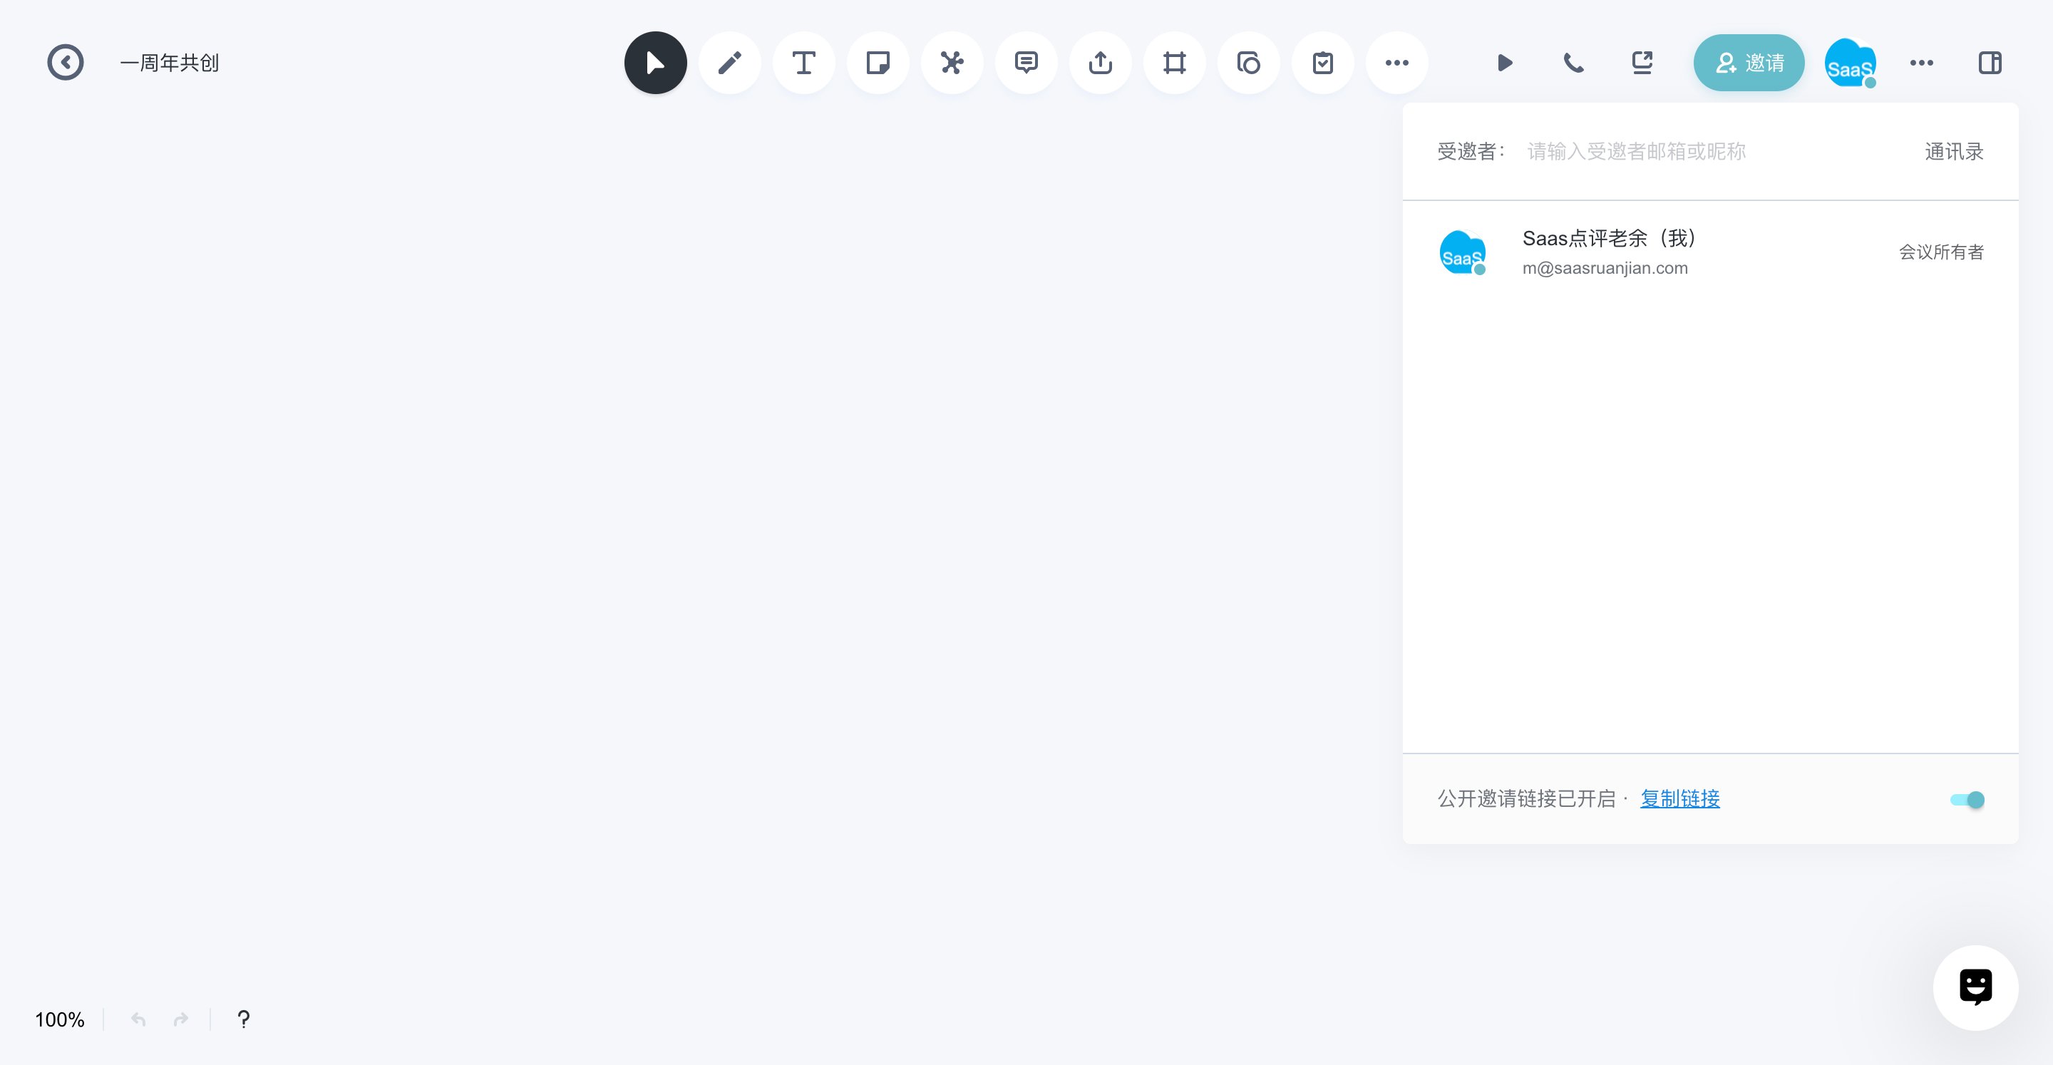Choose the shapes tool
Viewport: 2053px width, 1065px height.
[1248, 63]
